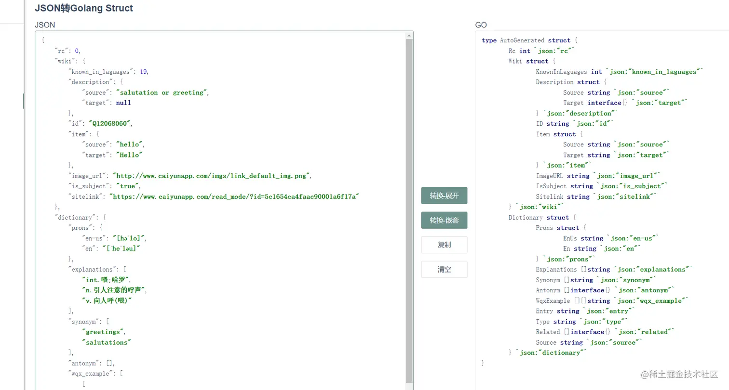
Task: Select the JSON panel heading label
Action: 44,25
